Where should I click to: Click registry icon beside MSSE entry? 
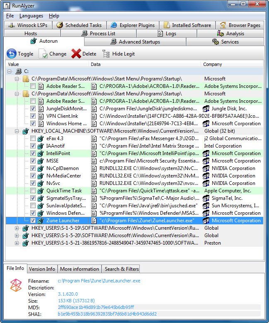point(41,161)
